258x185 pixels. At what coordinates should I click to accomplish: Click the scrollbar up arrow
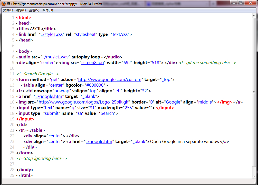point(254,15)
